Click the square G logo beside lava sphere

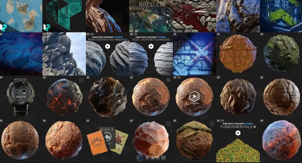click(x=81, y=80)
